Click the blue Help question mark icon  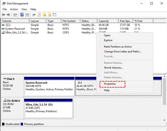pyautogui.click(x=22, y=15)
